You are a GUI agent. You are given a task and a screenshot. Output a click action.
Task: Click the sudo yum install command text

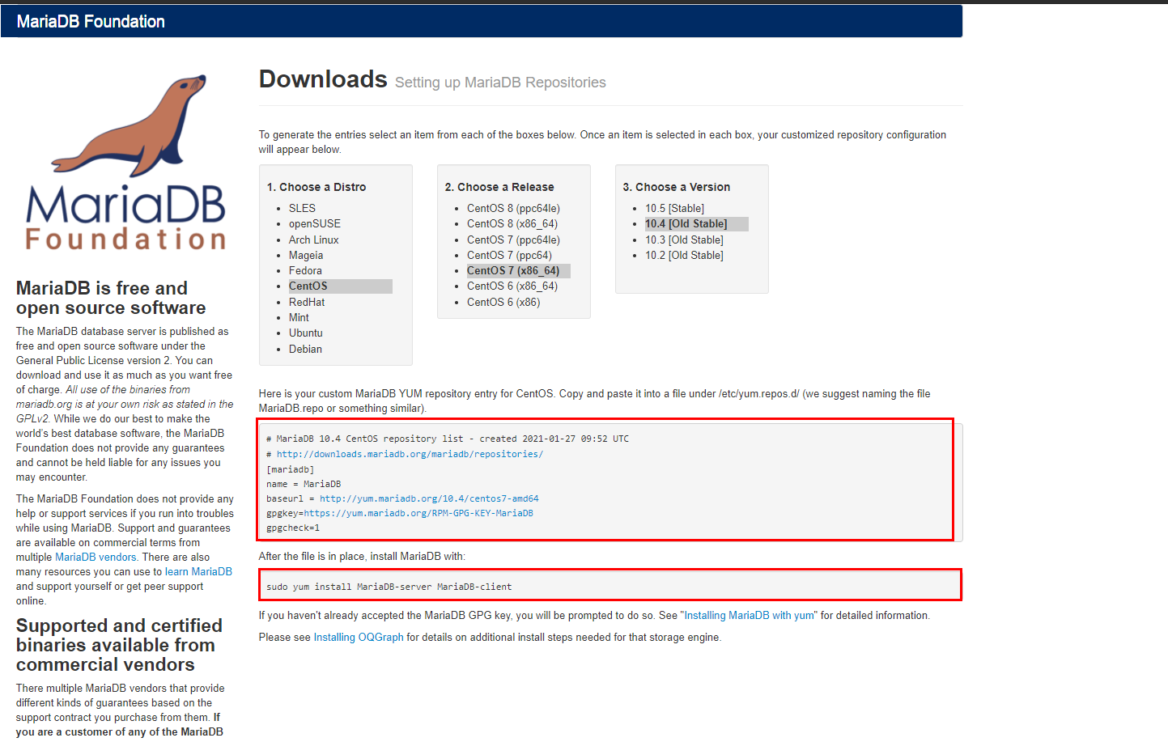coord(389,587)
